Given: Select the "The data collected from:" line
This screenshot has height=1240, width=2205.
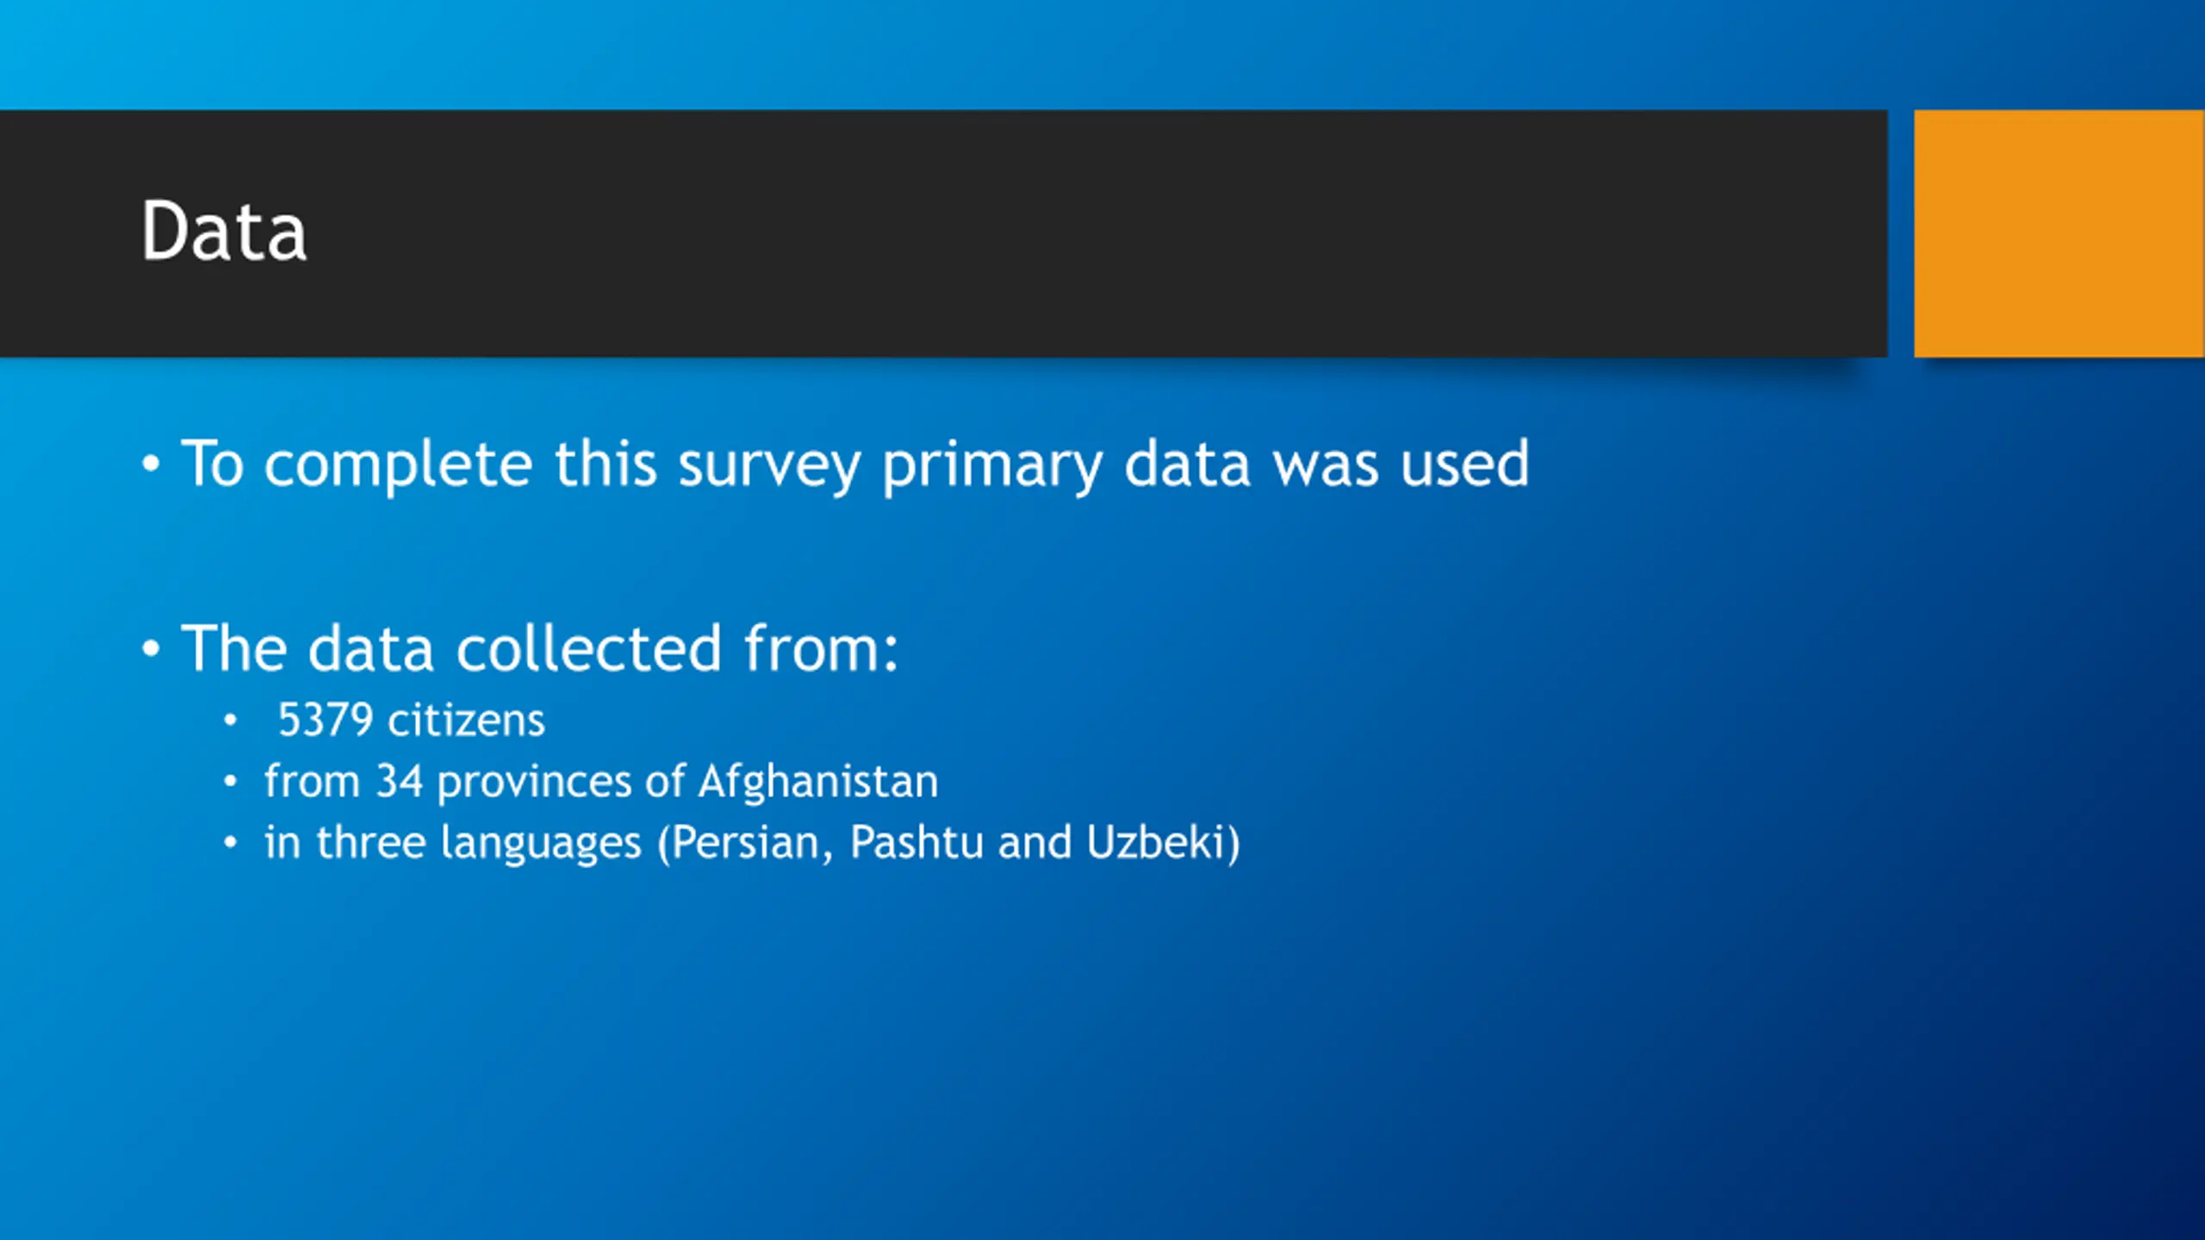Looking at the screenshot, I should (x=540, y=648).
